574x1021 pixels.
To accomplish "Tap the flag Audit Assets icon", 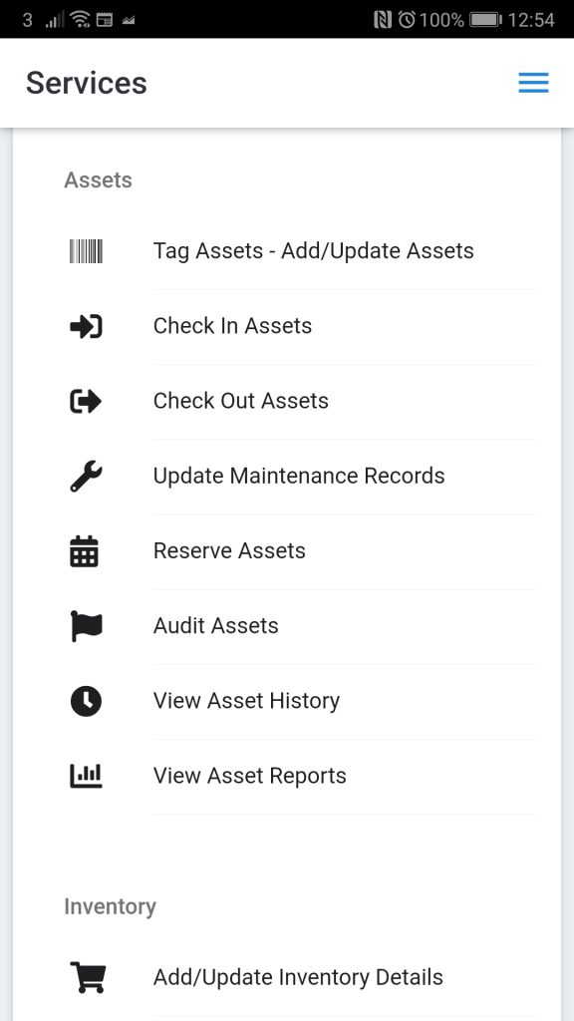I will [87, 626].
